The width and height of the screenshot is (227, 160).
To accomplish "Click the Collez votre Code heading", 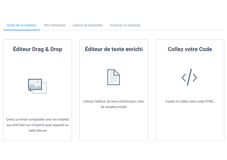I will (x=190, y=49).
